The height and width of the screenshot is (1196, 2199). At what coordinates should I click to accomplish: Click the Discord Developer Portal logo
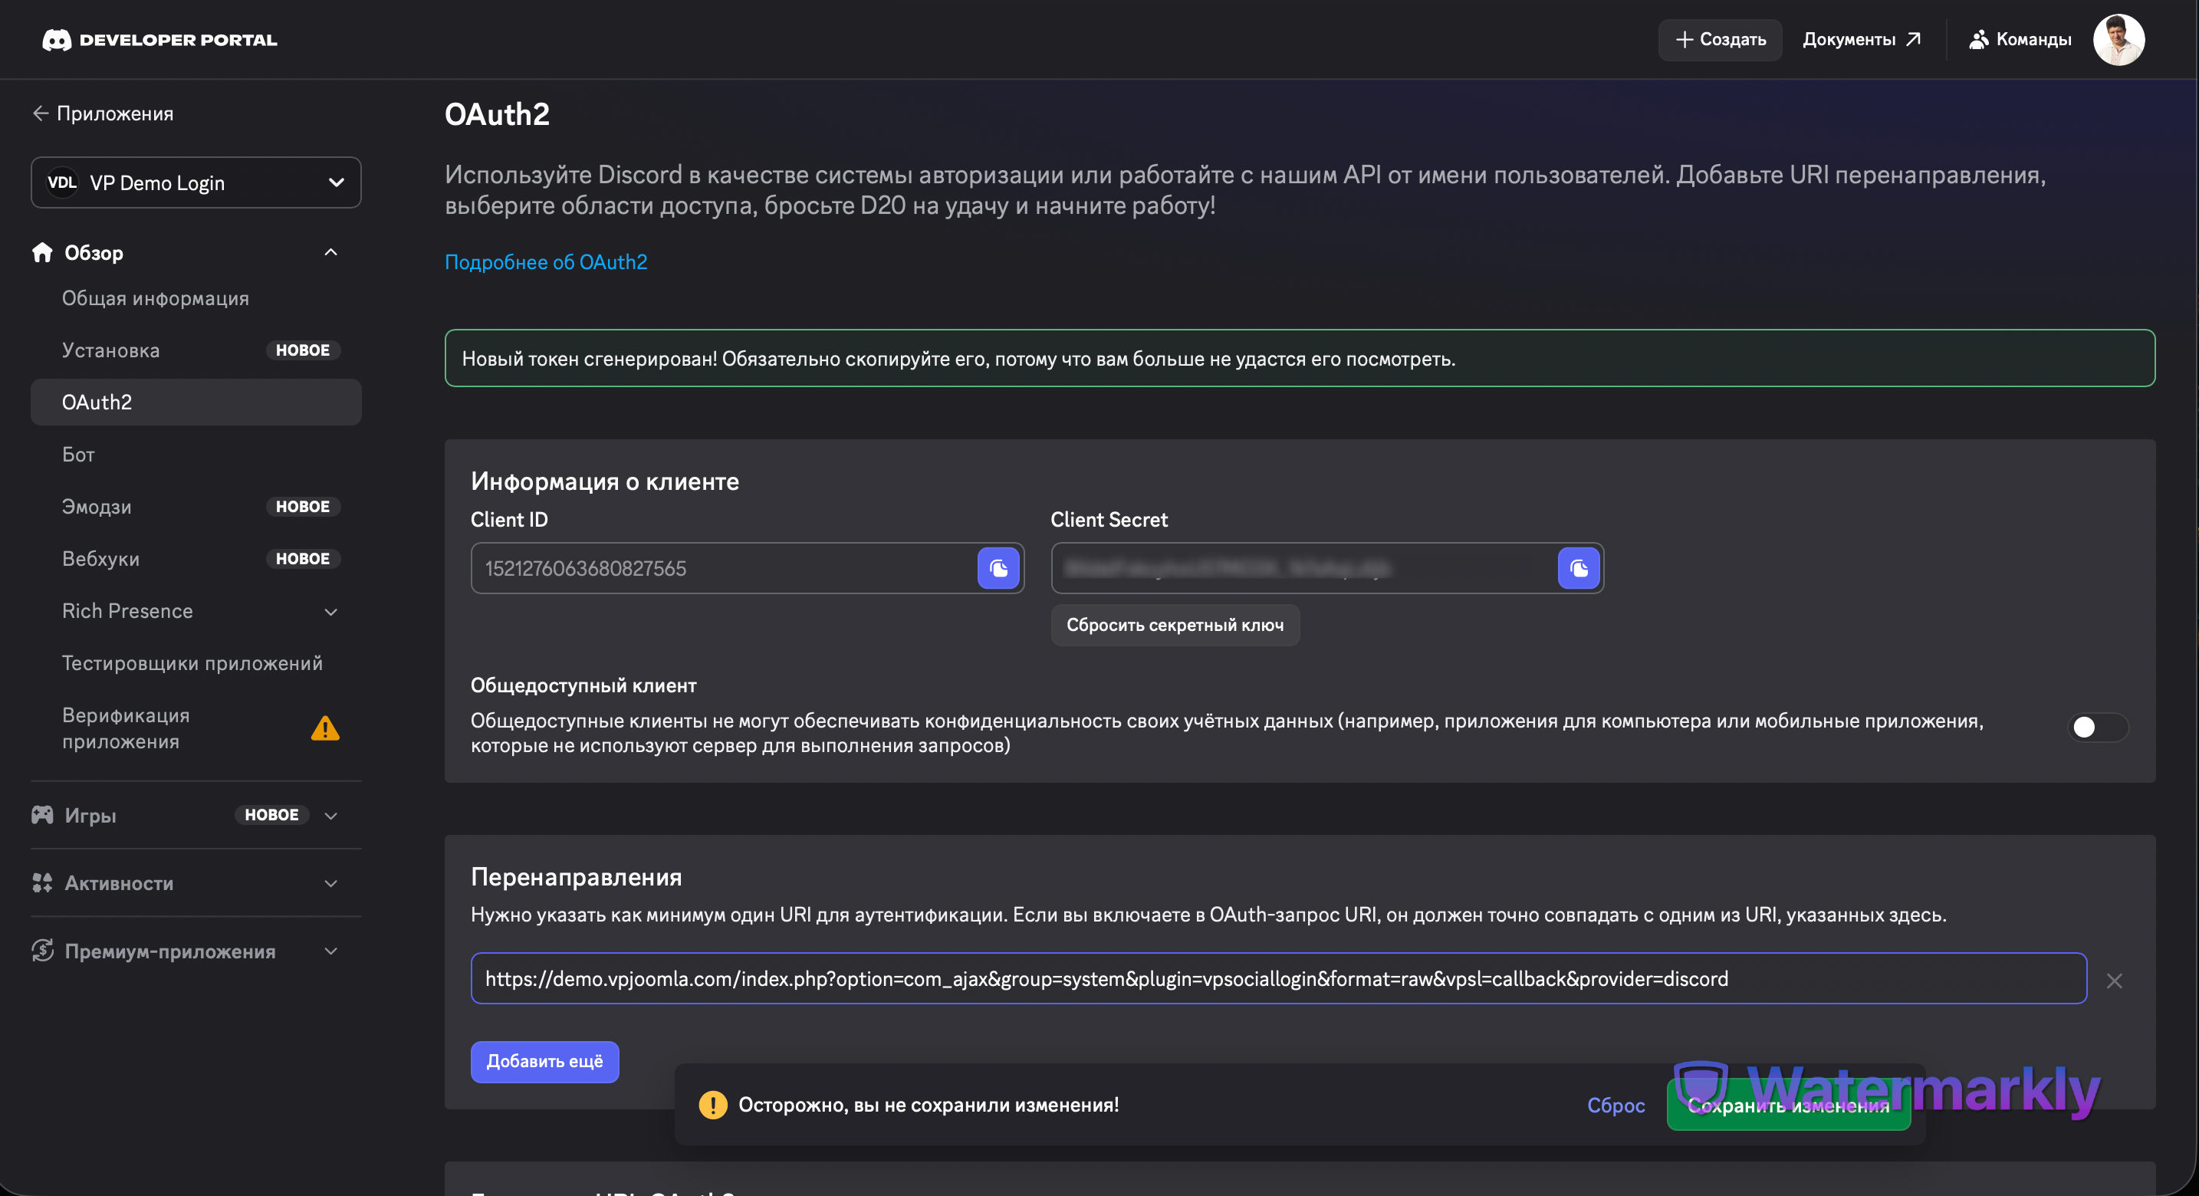[159, 39]
